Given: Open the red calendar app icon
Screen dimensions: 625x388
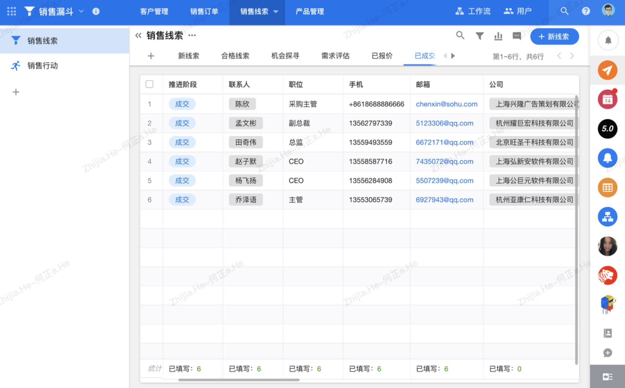Looking at the screenshot, I should pos(608,99).
